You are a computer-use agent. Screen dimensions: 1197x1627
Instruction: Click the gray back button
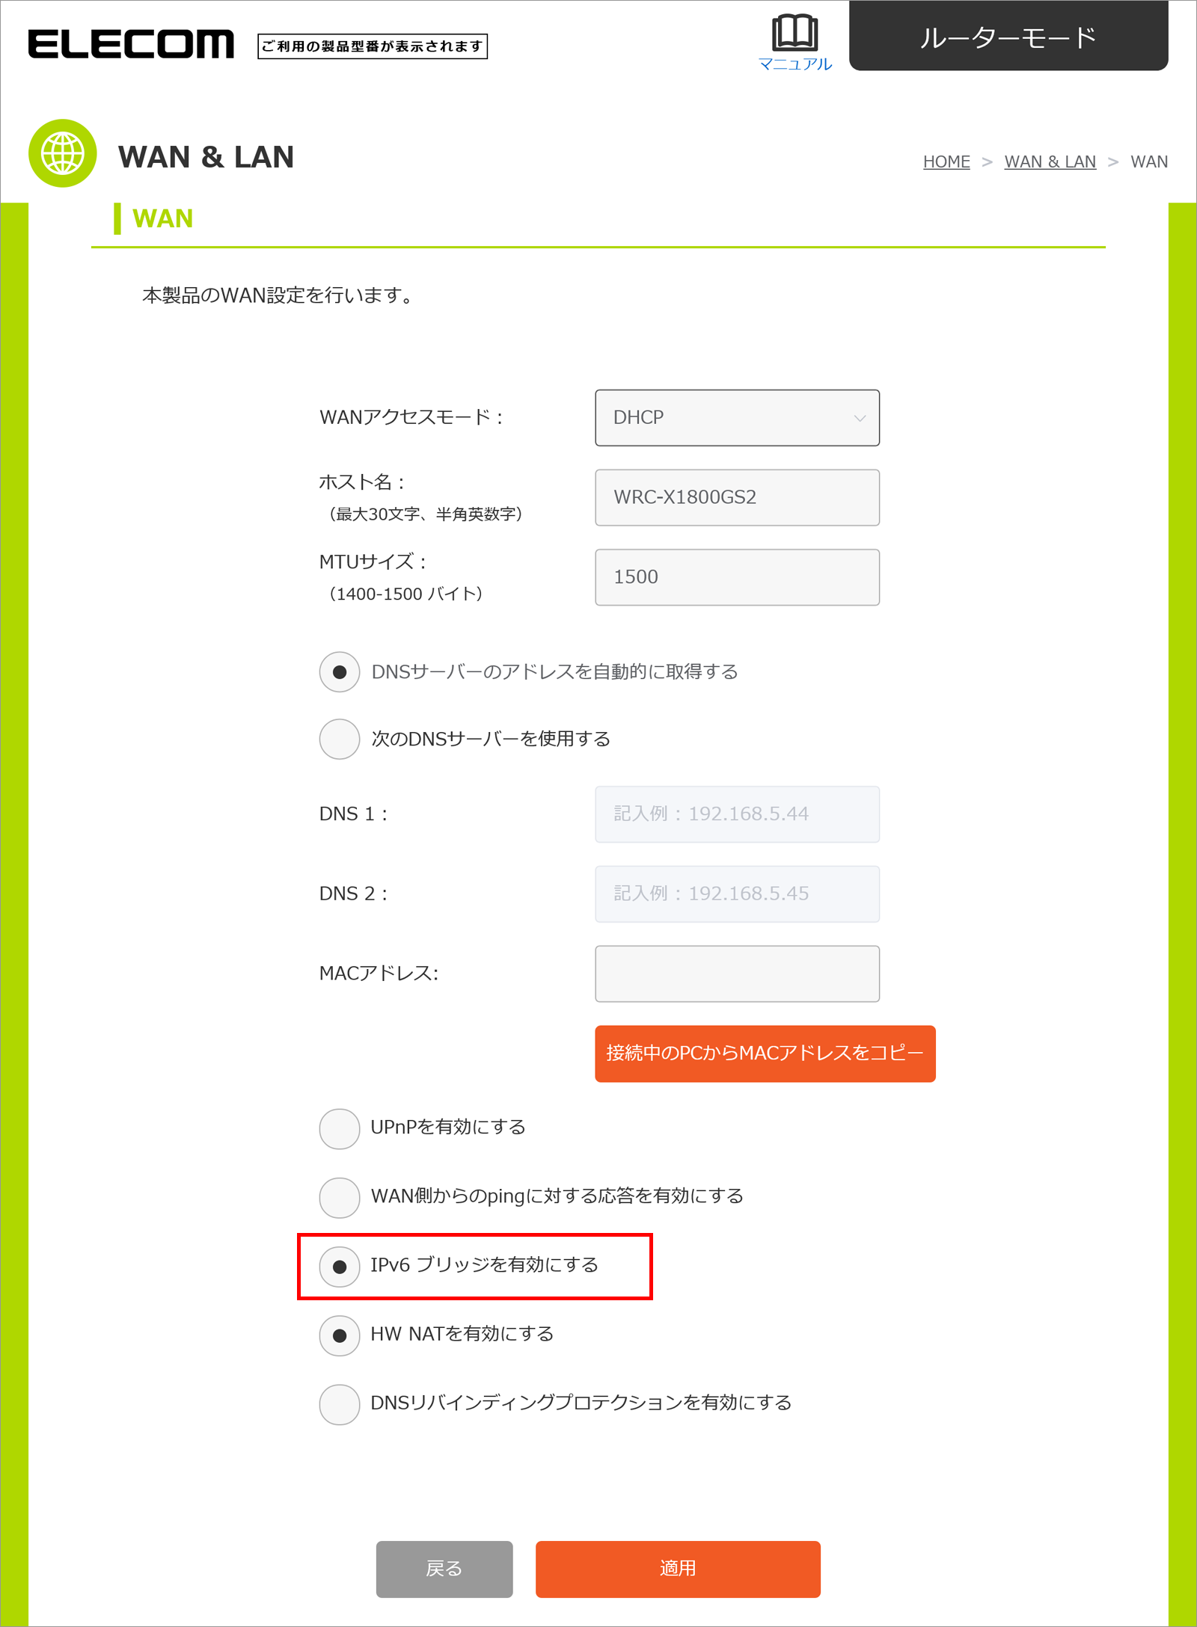click(444, 1569)
